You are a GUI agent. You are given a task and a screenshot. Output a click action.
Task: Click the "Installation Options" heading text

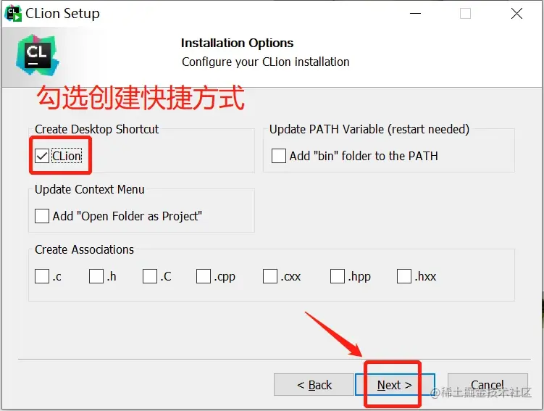[238, 43]
